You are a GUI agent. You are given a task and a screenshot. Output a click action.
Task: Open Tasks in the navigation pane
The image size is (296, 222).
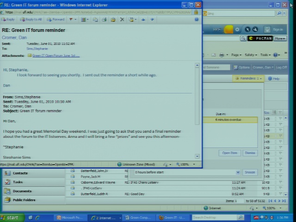point(34,182)
